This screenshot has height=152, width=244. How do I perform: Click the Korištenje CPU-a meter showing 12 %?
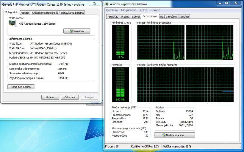(120, 42)
